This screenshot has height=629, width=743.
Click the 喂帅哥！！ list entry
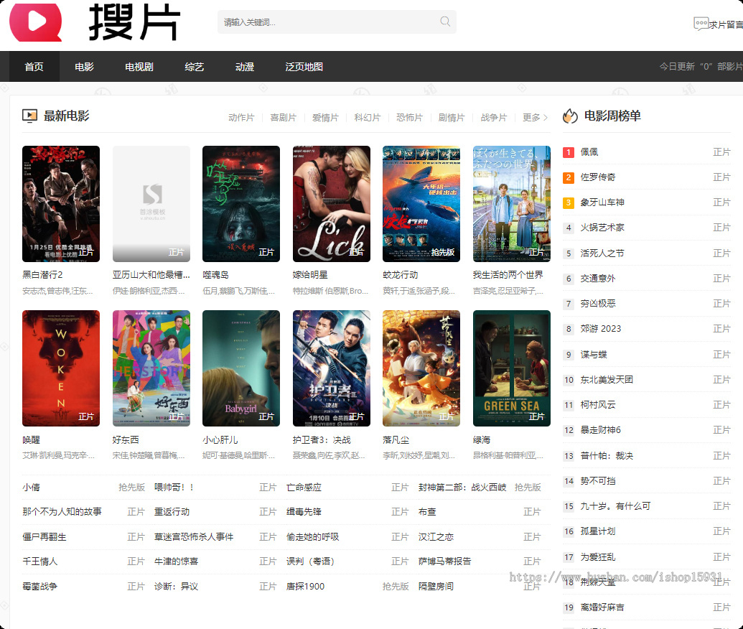(x=174, y=488)
